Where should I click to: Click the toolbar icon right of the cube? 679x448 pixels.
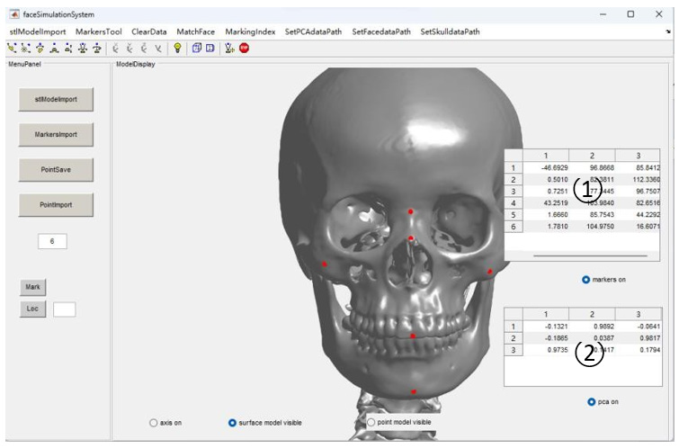click(x=210, y=49)
